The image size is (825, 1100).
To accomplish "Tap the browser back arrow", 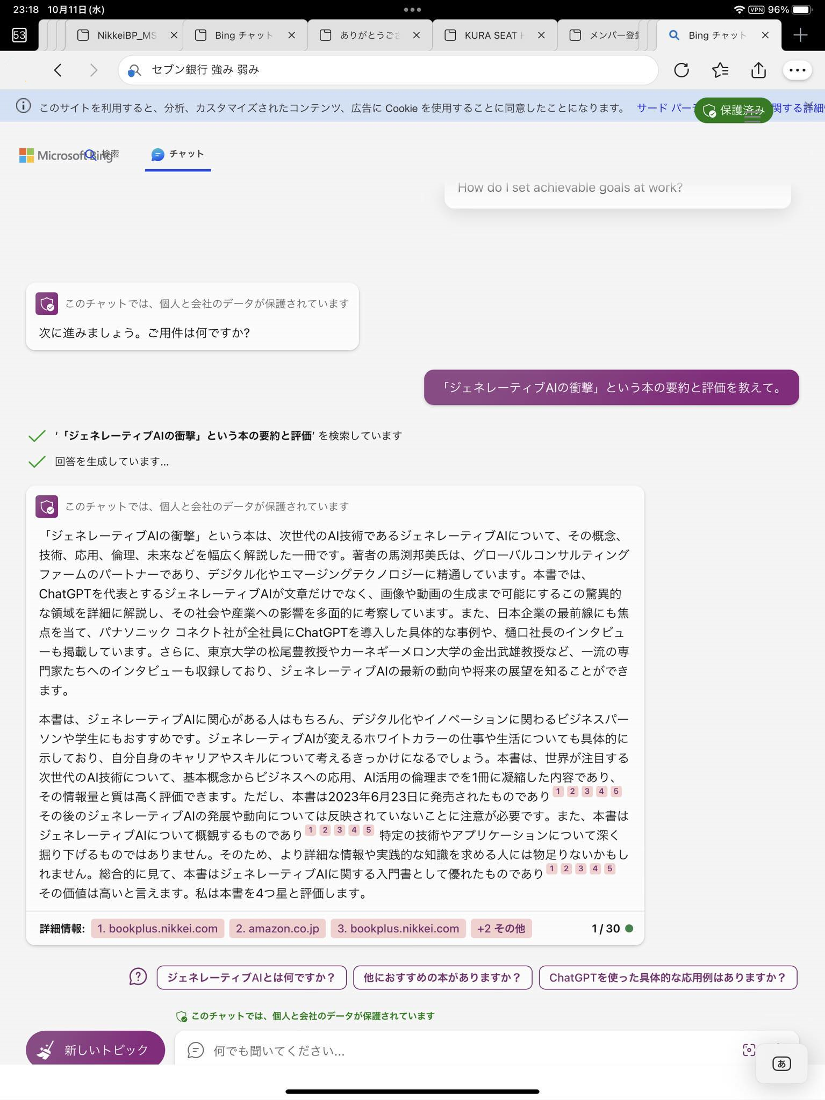I will click(58, 70).
